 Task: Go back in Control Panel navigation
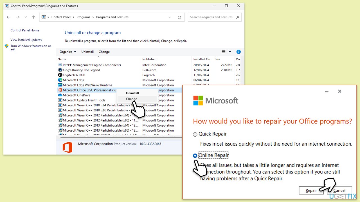pos(8,17)
